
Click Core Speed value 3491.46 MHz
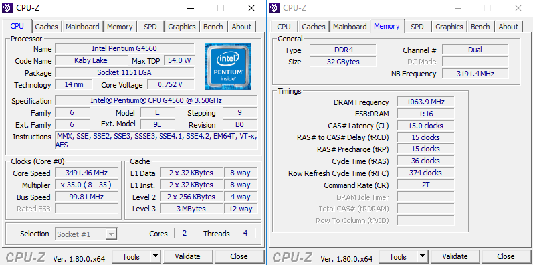tap(86, 173)
